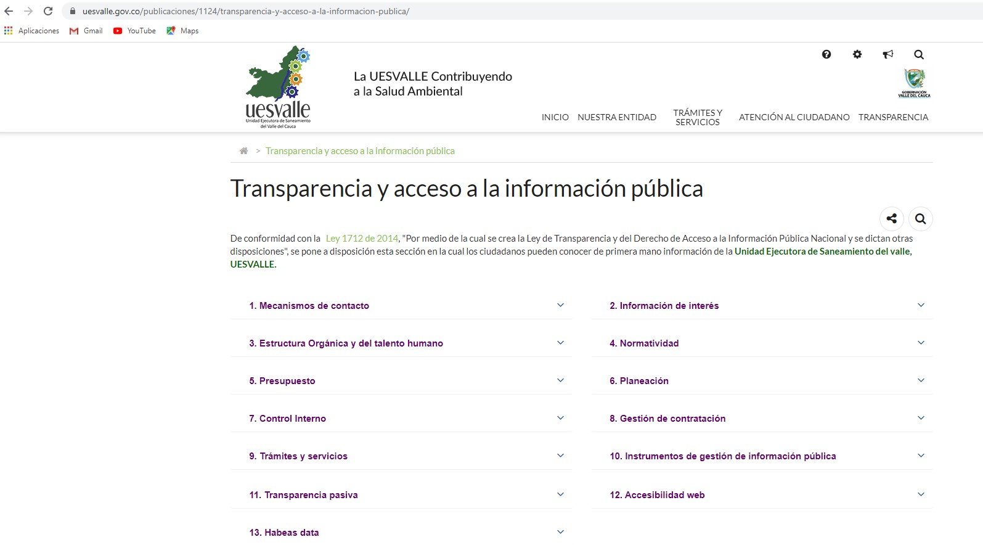Click the megaphone announcements icon
983x545 pixels.
click(x=888, y=54)
